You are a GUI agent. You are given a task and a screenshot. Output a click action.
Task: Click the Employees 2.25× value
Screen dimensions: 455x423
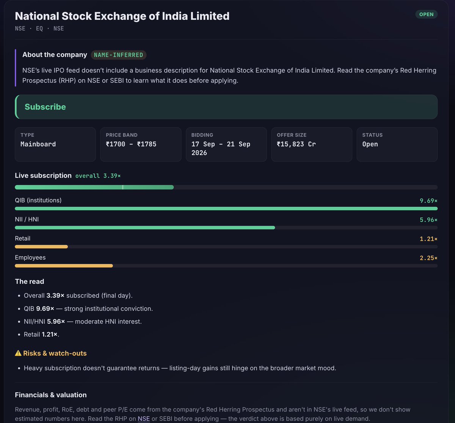(428, 258)
